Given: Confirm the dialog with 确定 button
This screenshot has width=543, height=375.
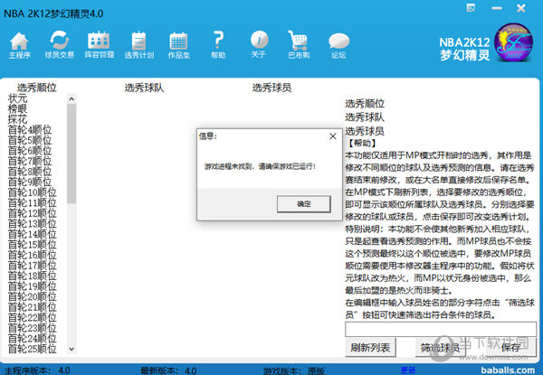Looking at the screenshot, I should click(304, 204).
